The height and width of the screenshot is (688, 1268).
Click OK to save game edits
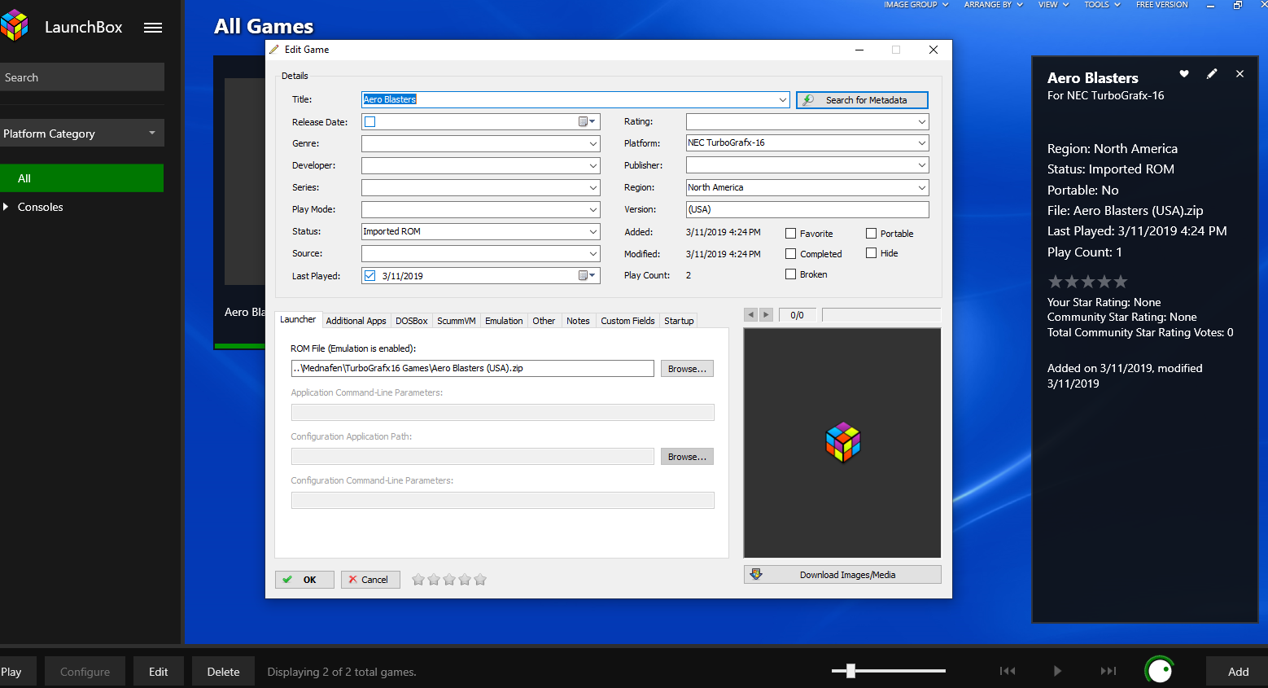point(304,580)
